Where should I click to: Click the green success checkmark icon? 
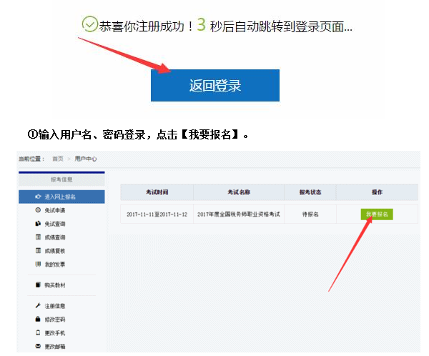(89, 25)
